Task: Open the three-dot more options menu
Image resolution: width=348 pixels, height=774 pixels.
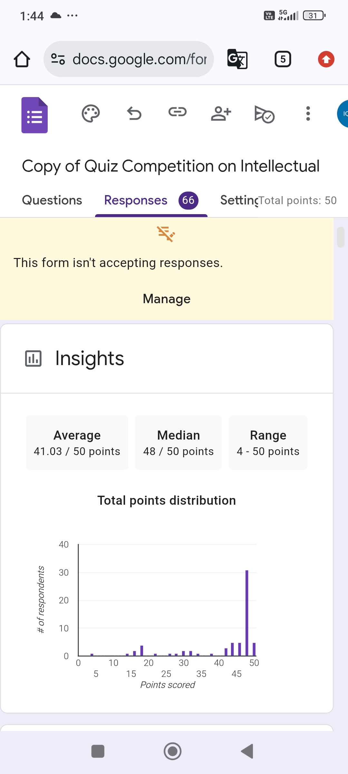Action: point(308,114)
